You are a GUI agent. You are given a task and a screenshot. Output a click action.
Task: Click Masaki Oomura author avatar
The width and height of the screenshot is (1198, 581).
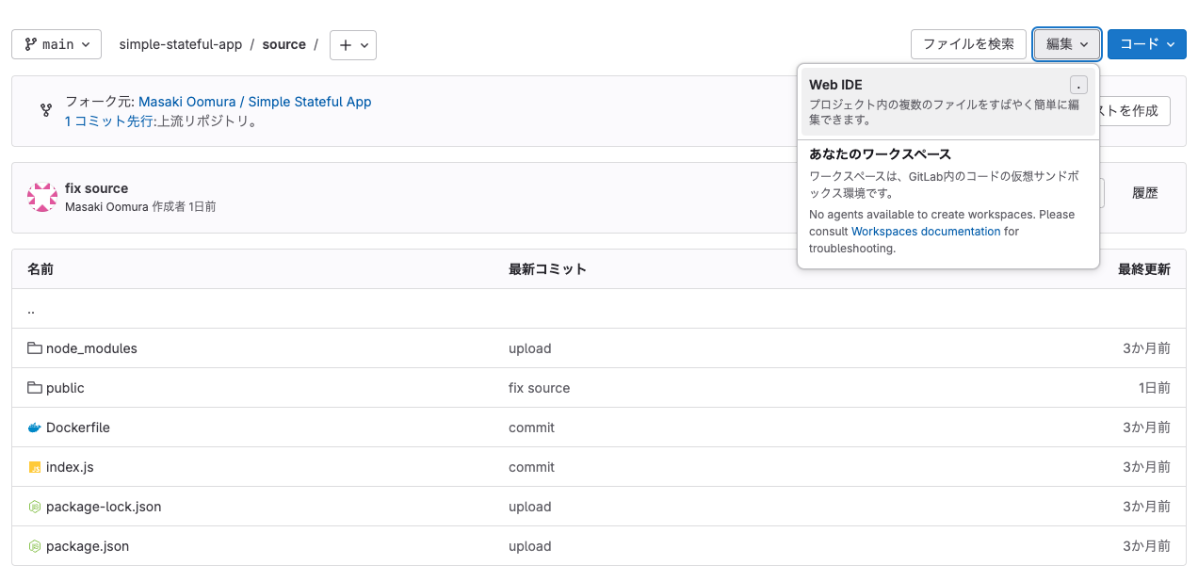click(42, 198)
